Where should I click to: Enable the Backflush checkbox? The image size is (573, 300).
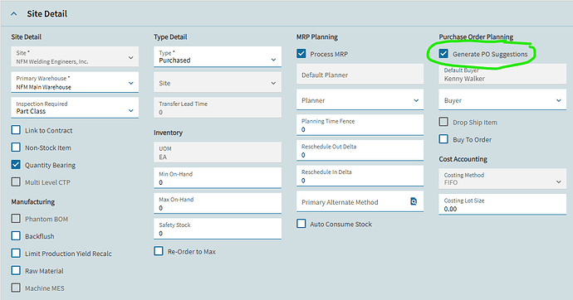point(16,236)
